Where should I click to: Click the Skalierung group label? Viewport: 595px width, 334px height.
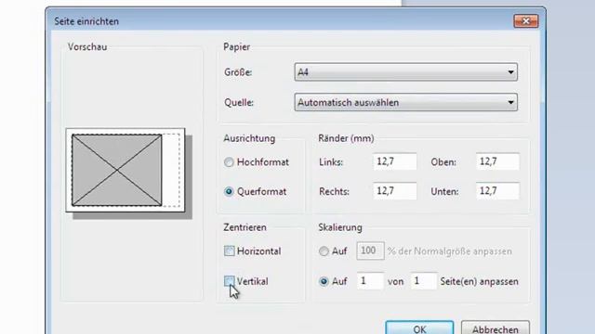340,227
